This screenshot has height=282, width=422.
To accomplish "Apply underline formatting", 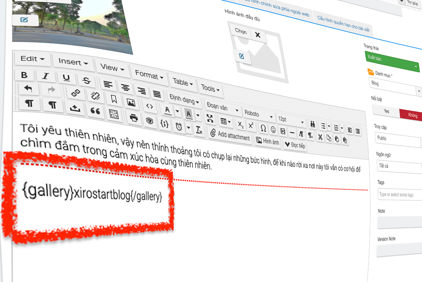I will [66, 78].
